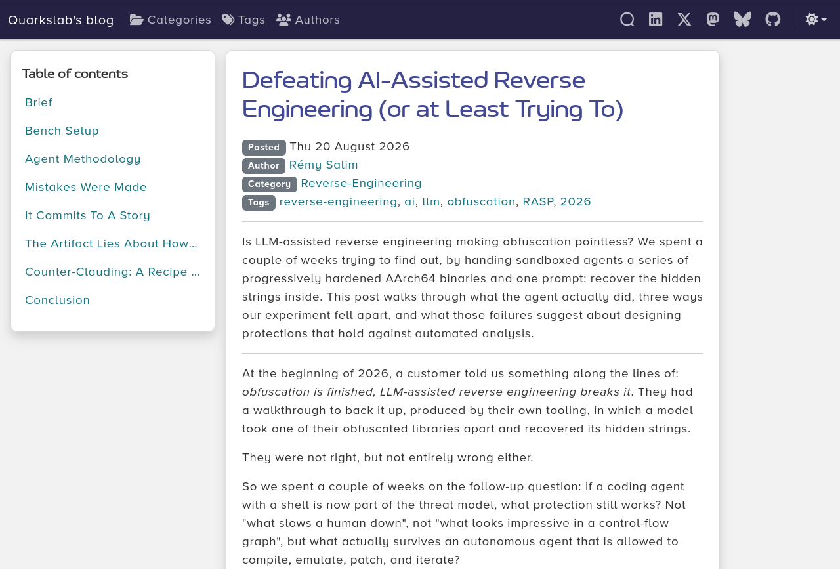This screenshot has height=569, width=840.
Task: Select the llm tag link
Action: [x=431, y=202]
